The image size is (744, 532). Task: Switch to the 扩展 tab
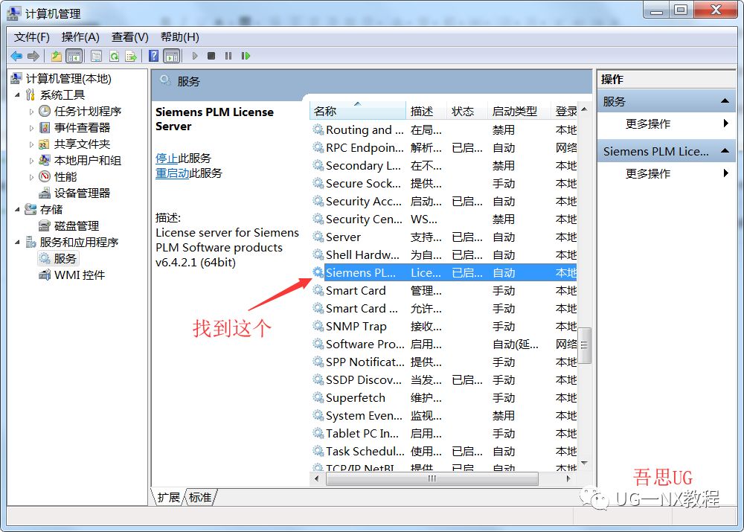[x=168, y=497]
